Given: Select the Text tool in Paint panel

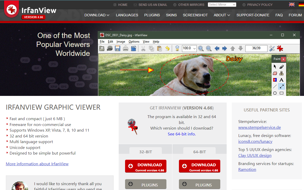Looking at the screenshot, I should point(282,80).
